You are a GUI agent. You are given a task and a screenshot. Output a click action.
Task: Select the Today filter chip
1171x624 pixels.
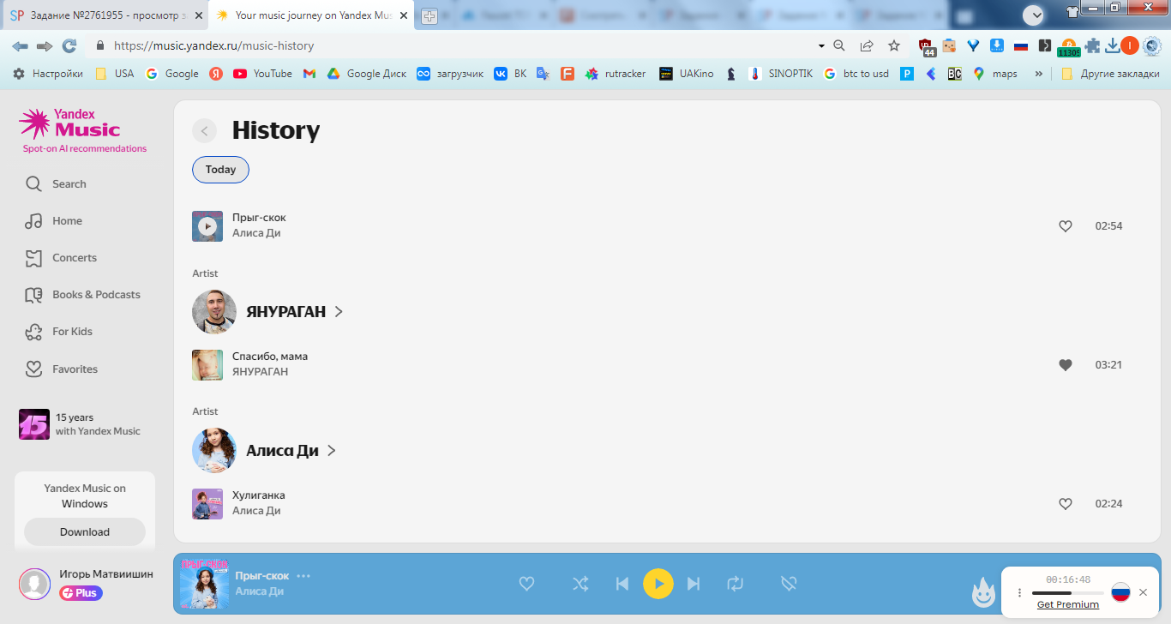coord(220,170)
